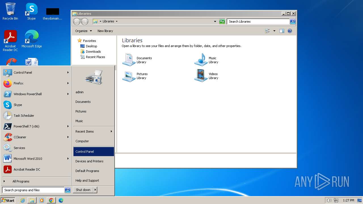Image resolution: width=363 pixels, height=204 pixels.
Task: Open the address bar history dropdown
Action: click(215, 22)
